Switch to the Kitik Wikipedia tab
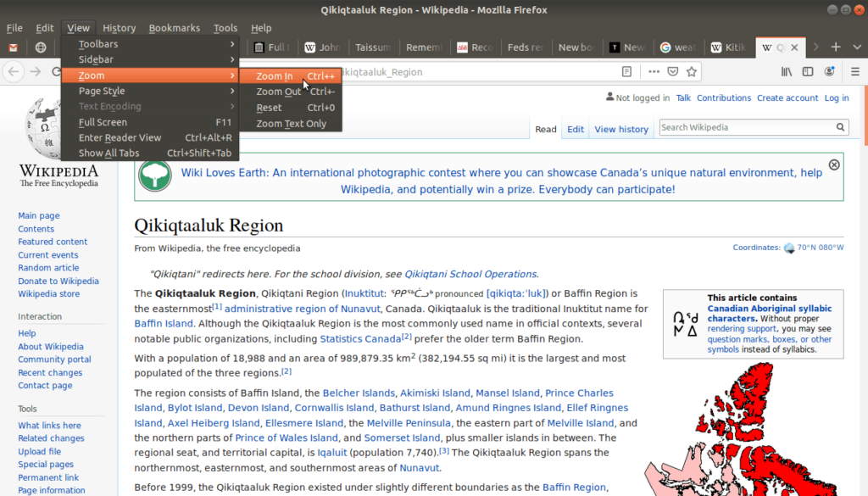The image size is (868, 496). [x=729, y=47]
